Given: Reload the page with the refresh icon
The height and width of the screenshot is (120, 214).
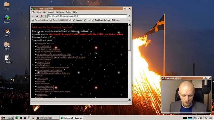Looking at the screenshot, I should [45, 16].
